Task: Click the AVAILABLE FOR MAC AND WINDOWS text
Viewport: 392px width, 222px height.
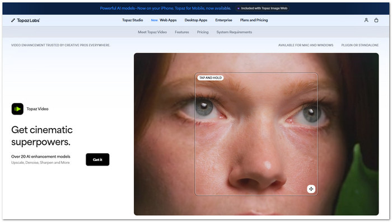Action: 306,45
